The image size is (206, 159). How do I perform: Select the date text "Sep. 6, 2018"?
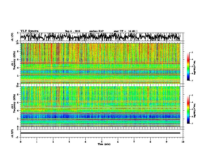point(73,31)
